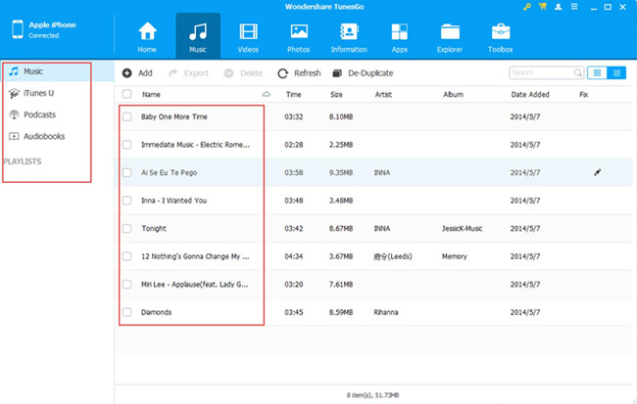Click the key (register) icon

(x=527, y=7)
